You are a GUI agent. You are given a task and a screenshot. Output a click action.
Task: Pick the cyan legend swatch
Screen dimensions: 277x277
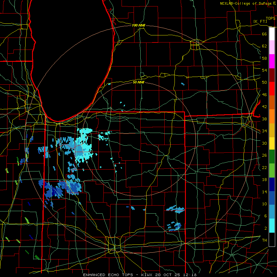tap(272, 226)
